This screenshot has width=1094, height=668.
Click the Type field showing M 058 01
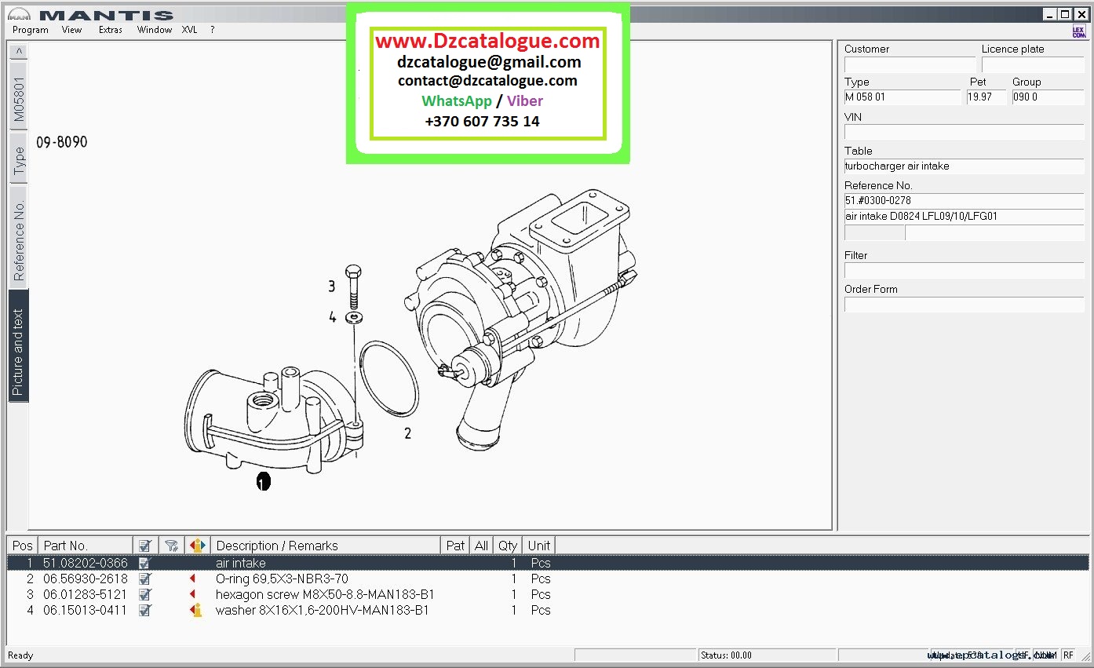pos(903,97)
